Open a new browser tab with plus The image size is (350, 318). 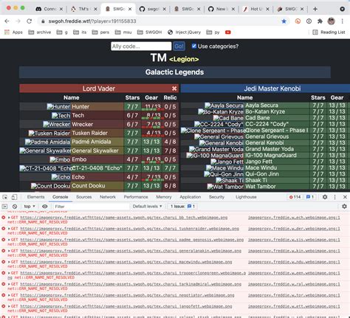click(315, 9)
